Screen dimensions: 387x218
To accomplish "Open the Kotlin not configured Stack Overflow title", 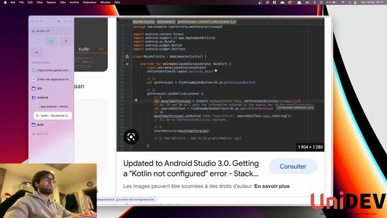I will tap(191, 168).
